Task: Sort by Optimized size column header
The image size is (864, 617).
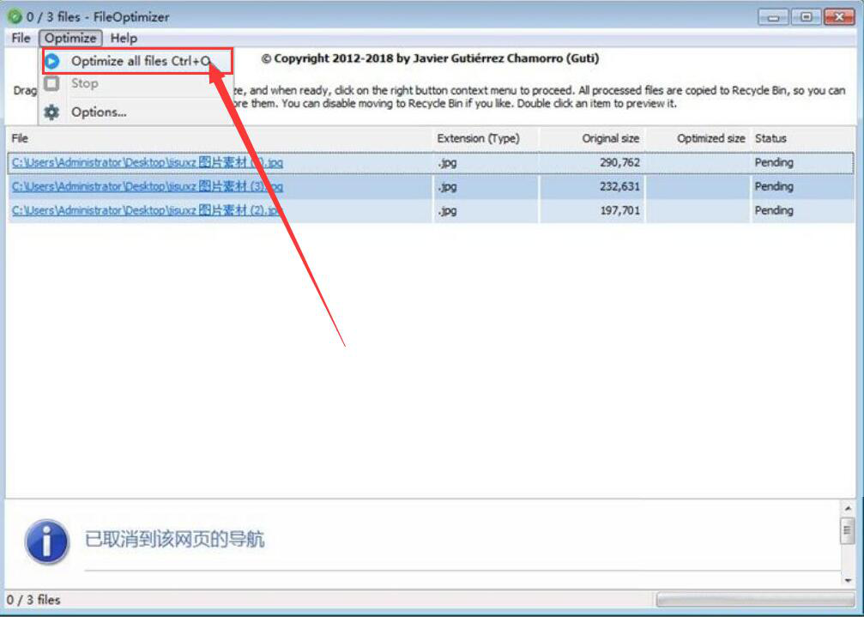Action: tap(698, 138)
